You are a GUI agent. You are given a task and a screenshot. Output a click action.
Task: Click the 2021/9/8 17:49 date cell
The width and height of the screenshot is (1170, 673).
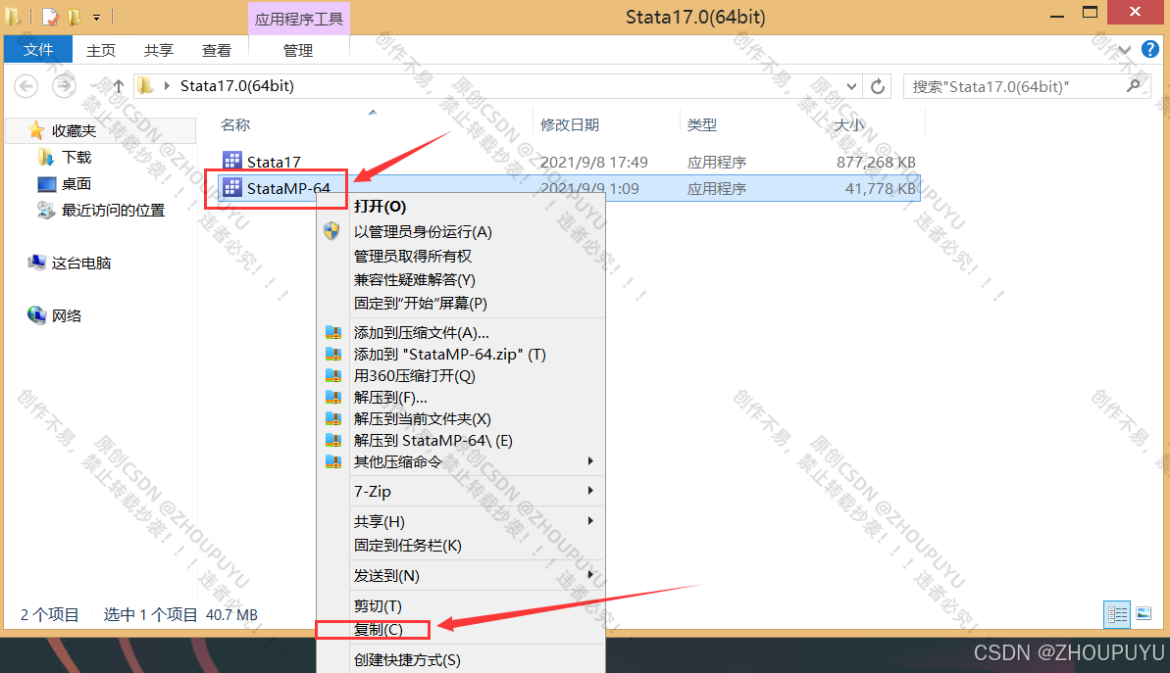(594, 162)
